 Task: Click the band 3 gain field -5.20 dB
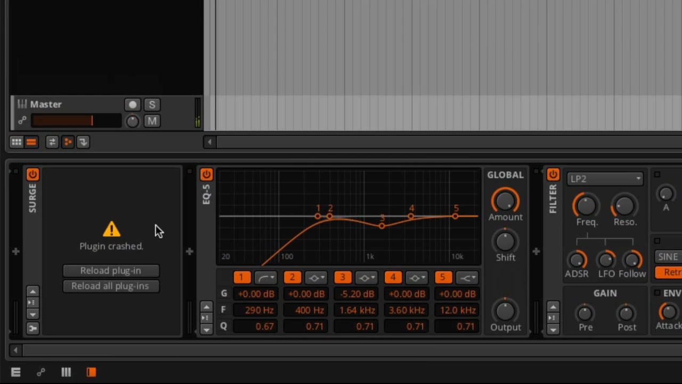coord(356,294)
